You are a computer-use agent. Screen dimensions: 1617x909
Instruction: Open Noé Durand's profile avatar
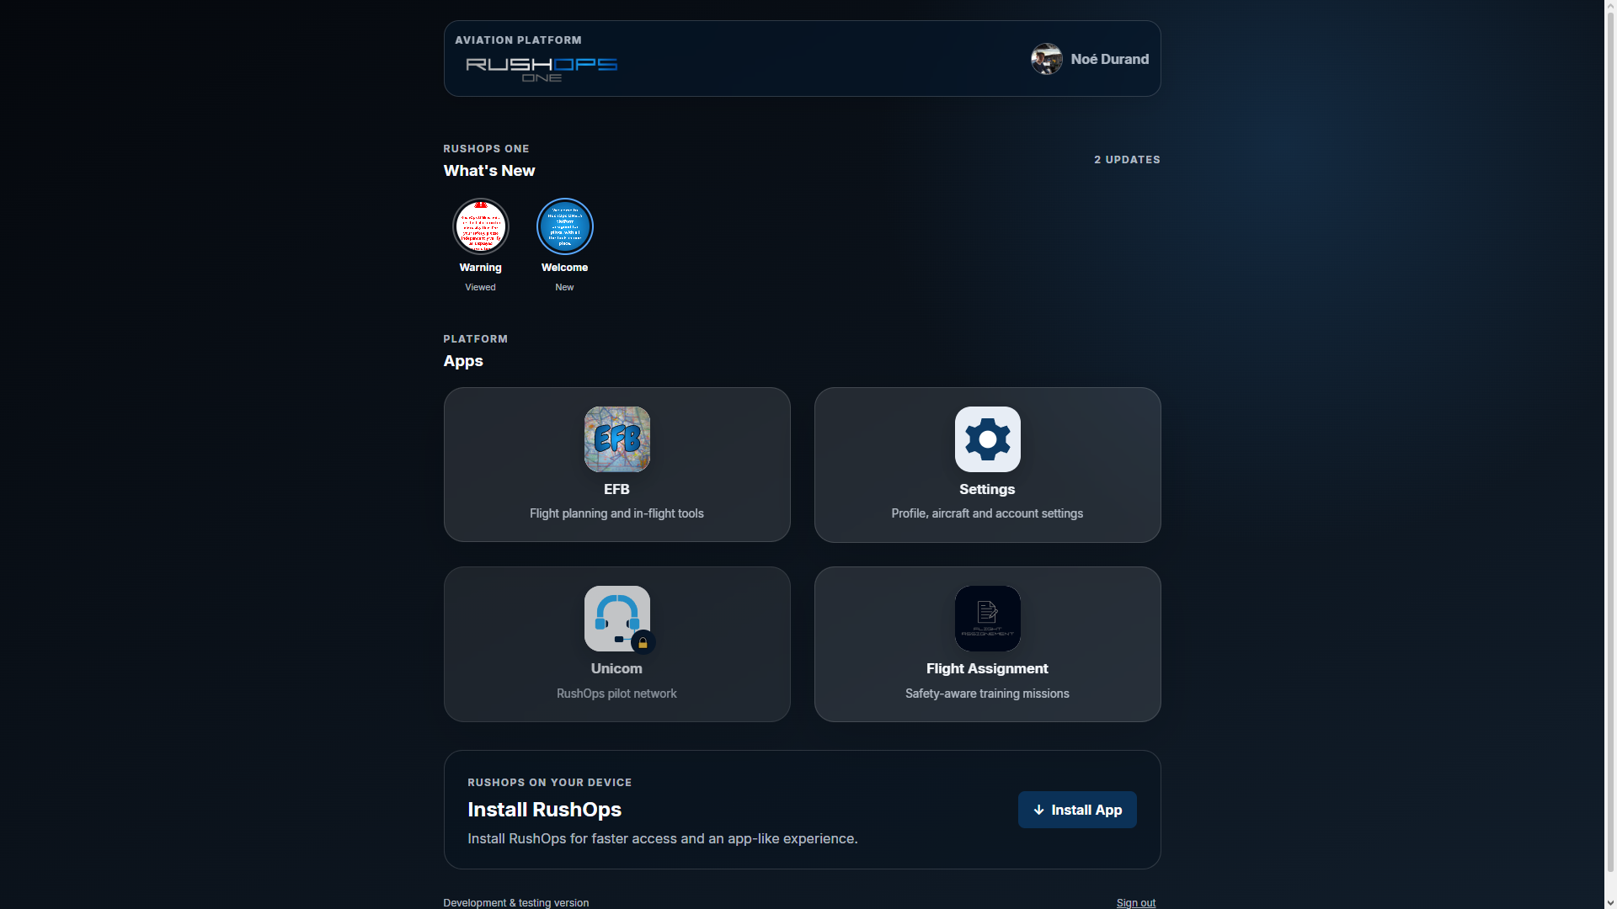[x=1047, y=59]
